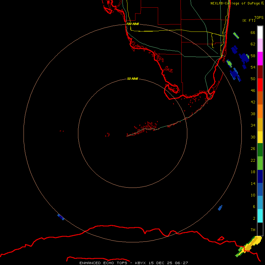Select the dark green 26 kft legend swatch
The width and height of the screenshot is (265, 265).
pyautogui.click(x=260, y=150)
